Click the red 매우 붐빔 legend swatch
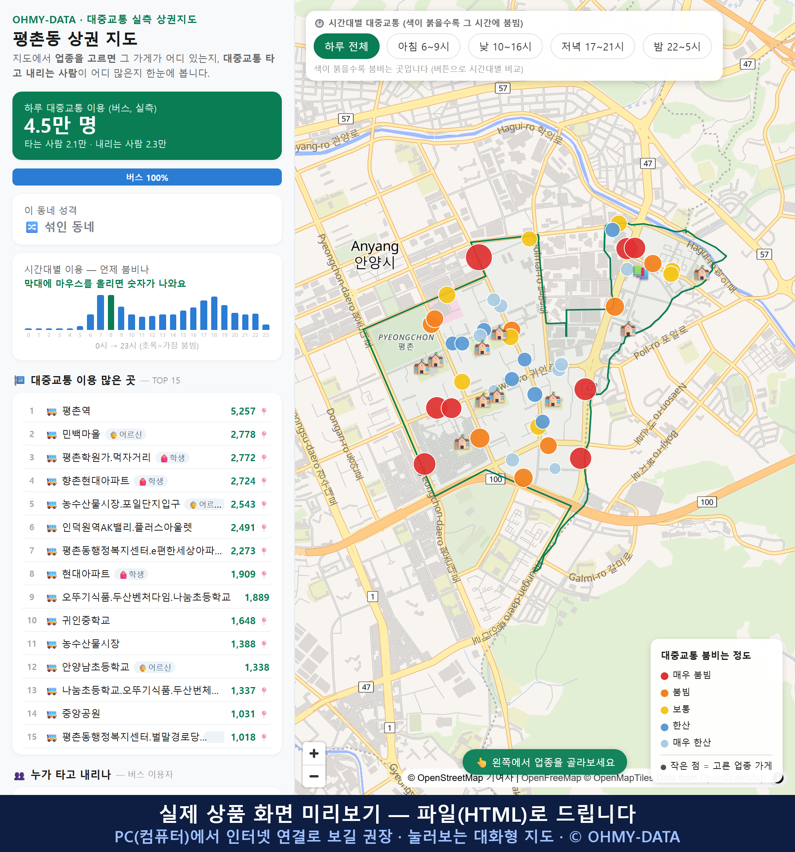795x852 pixels. [x=664, y=676]
